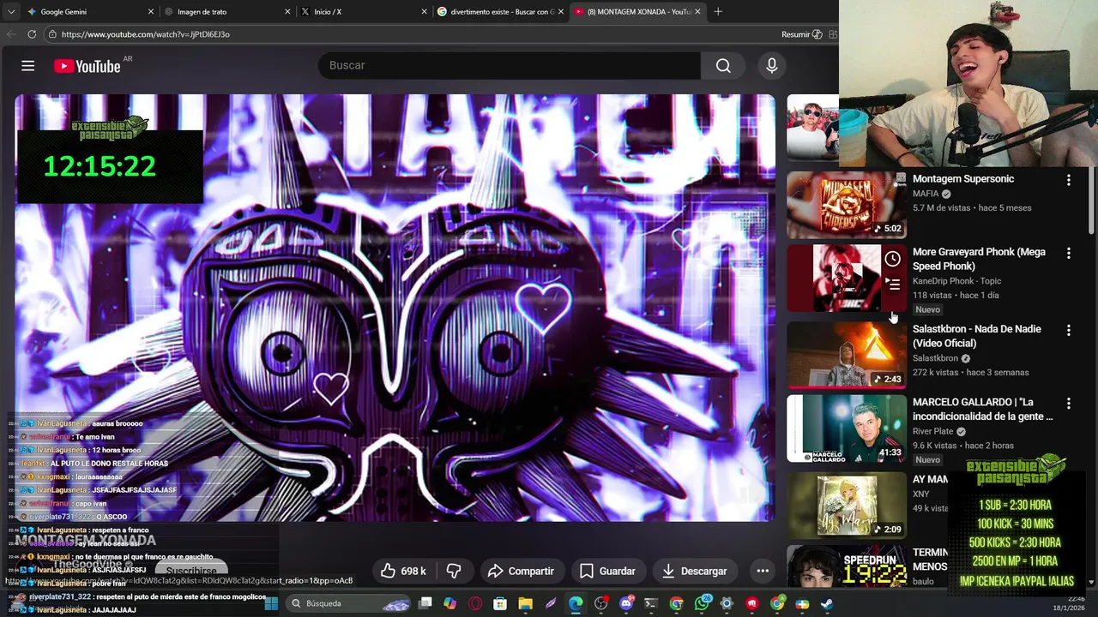The width and height of the screenshot is (1098, 617).
Task: Click the Resumir button in address bar
Action: click(x=802, y=34)
